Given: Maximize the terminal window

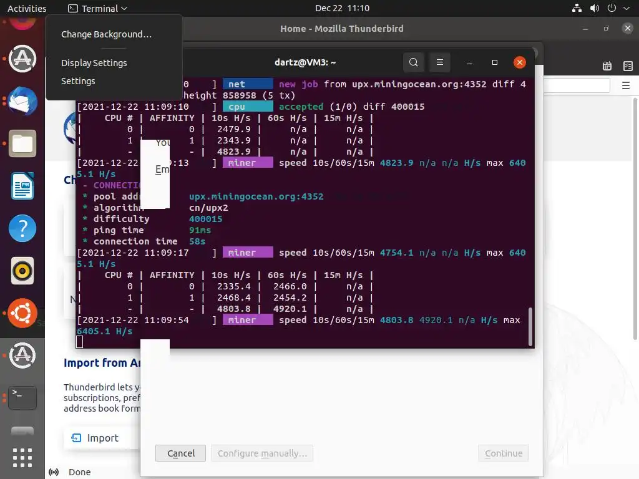Looking at the screenshot, I should 495,62.
